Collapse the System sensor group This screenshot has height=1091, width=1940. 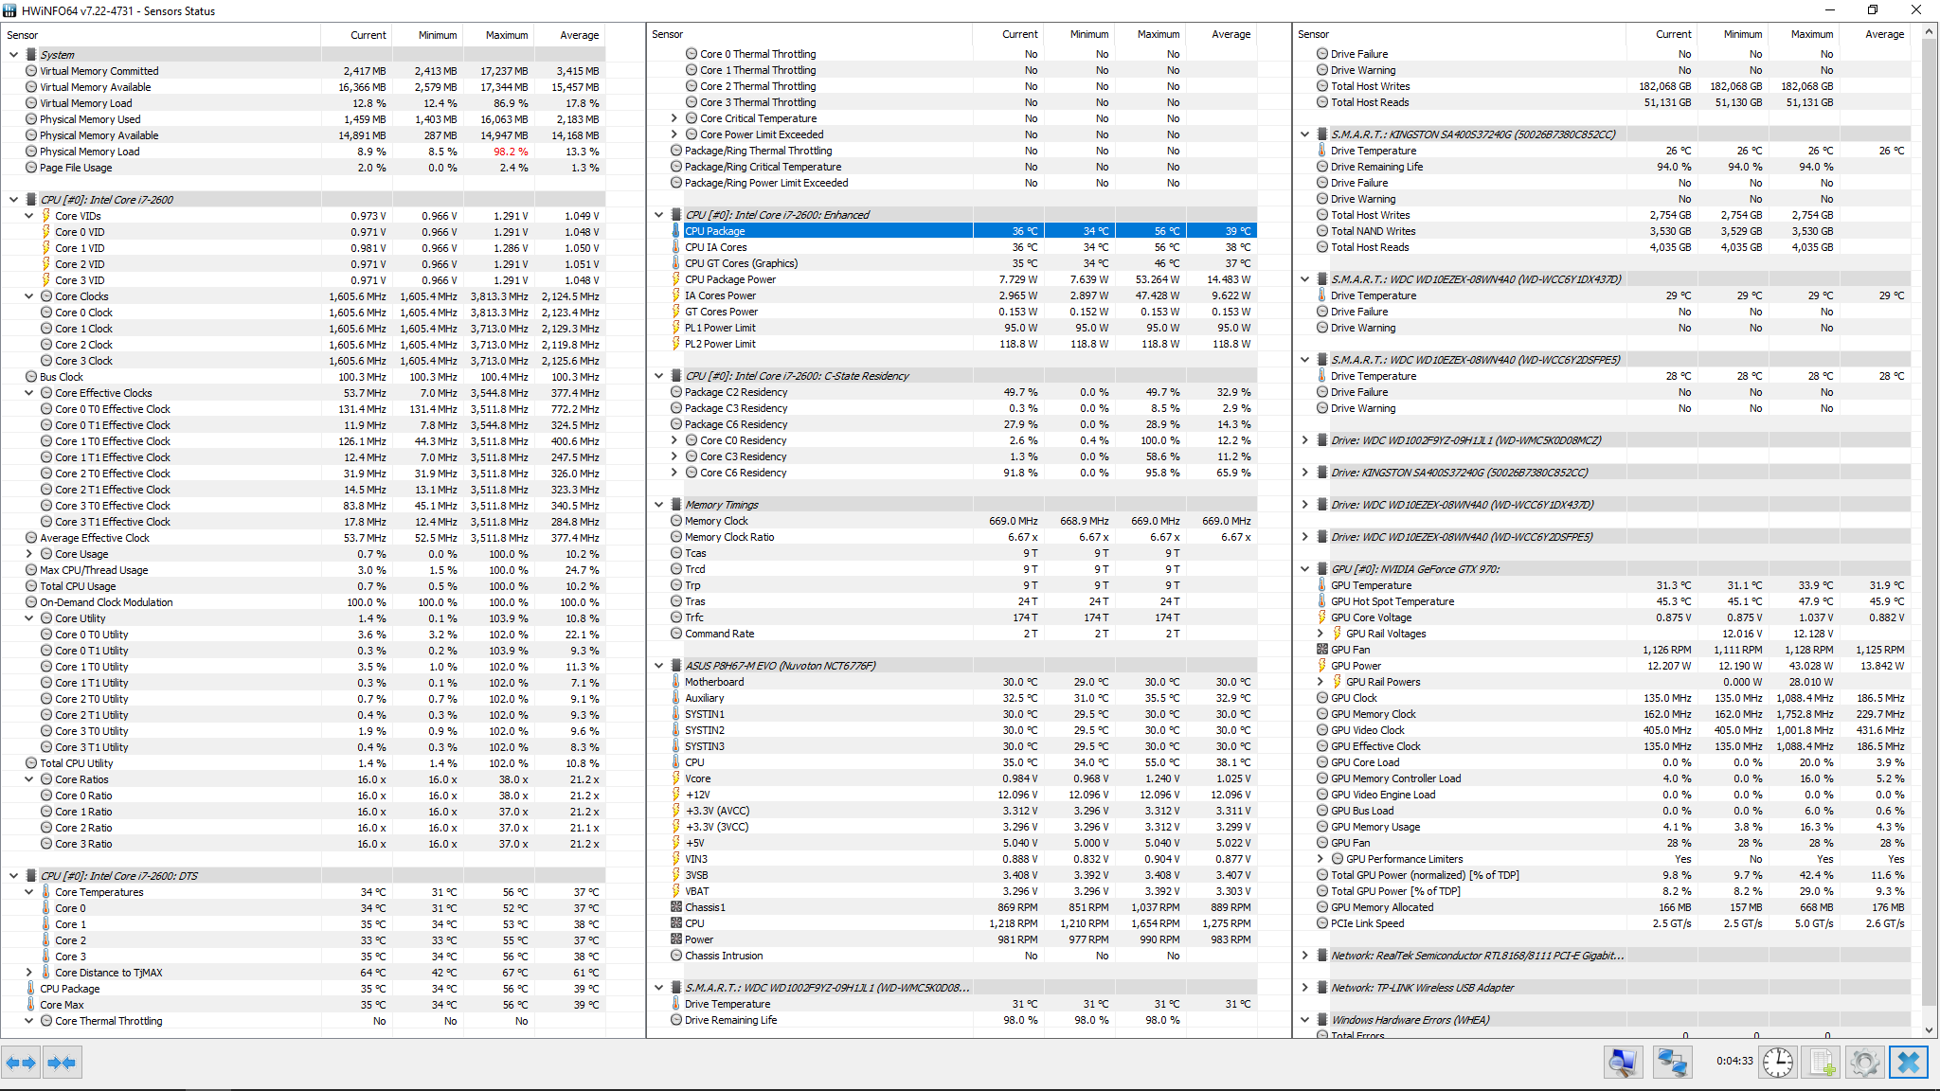coord(13,55)
